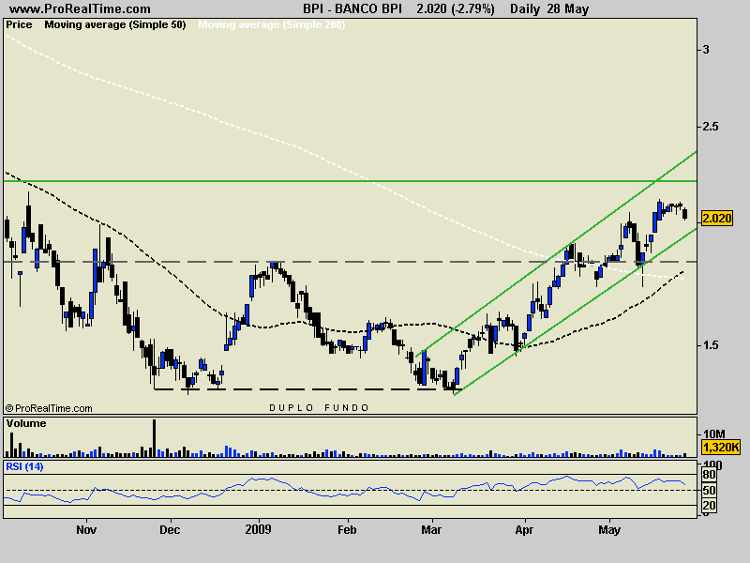
Task: Click the yellow 2.020 current price tag
Action: (716, 219)
